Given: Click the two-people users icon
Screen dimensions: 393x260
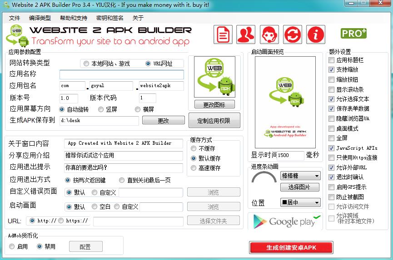Looking at the screenshot, I should (x=246, y=34).
